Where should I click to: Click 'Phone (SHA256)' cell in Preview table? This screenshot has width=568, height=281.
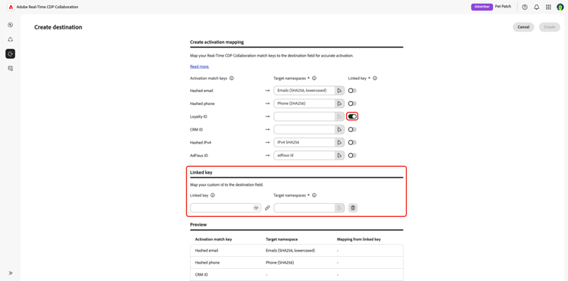coord(279,263)
